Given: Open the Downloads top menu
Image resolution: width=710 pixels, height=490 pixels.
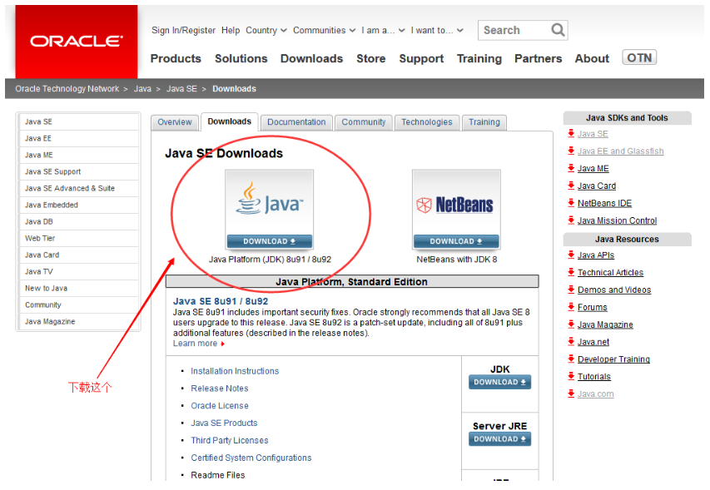Looking at the screenshot, I should (x=311, y=58).
